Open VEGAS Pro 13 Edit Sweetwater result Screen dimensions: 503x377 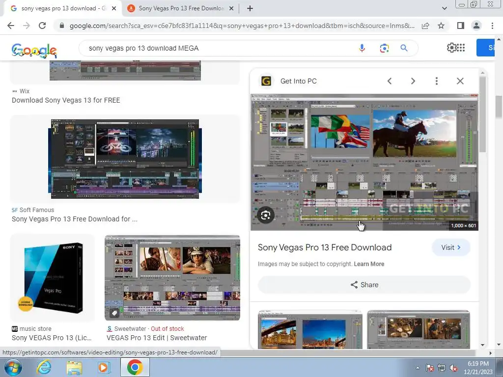point(157,338)
